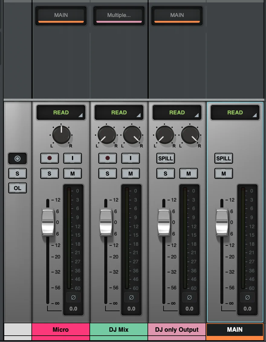Image resolution: width=266 pixels, height=342 pixels.
Task: Mute the DJ Mix track
Action: [x=131, y=173]
